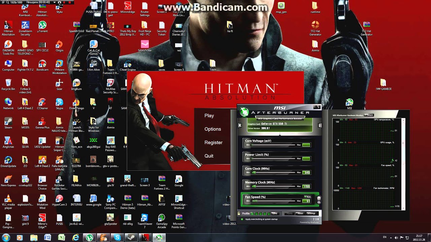Screen dimensions: 431x242
Task: Click the Afterburner left K side button
Action: [x=240, y=125]
